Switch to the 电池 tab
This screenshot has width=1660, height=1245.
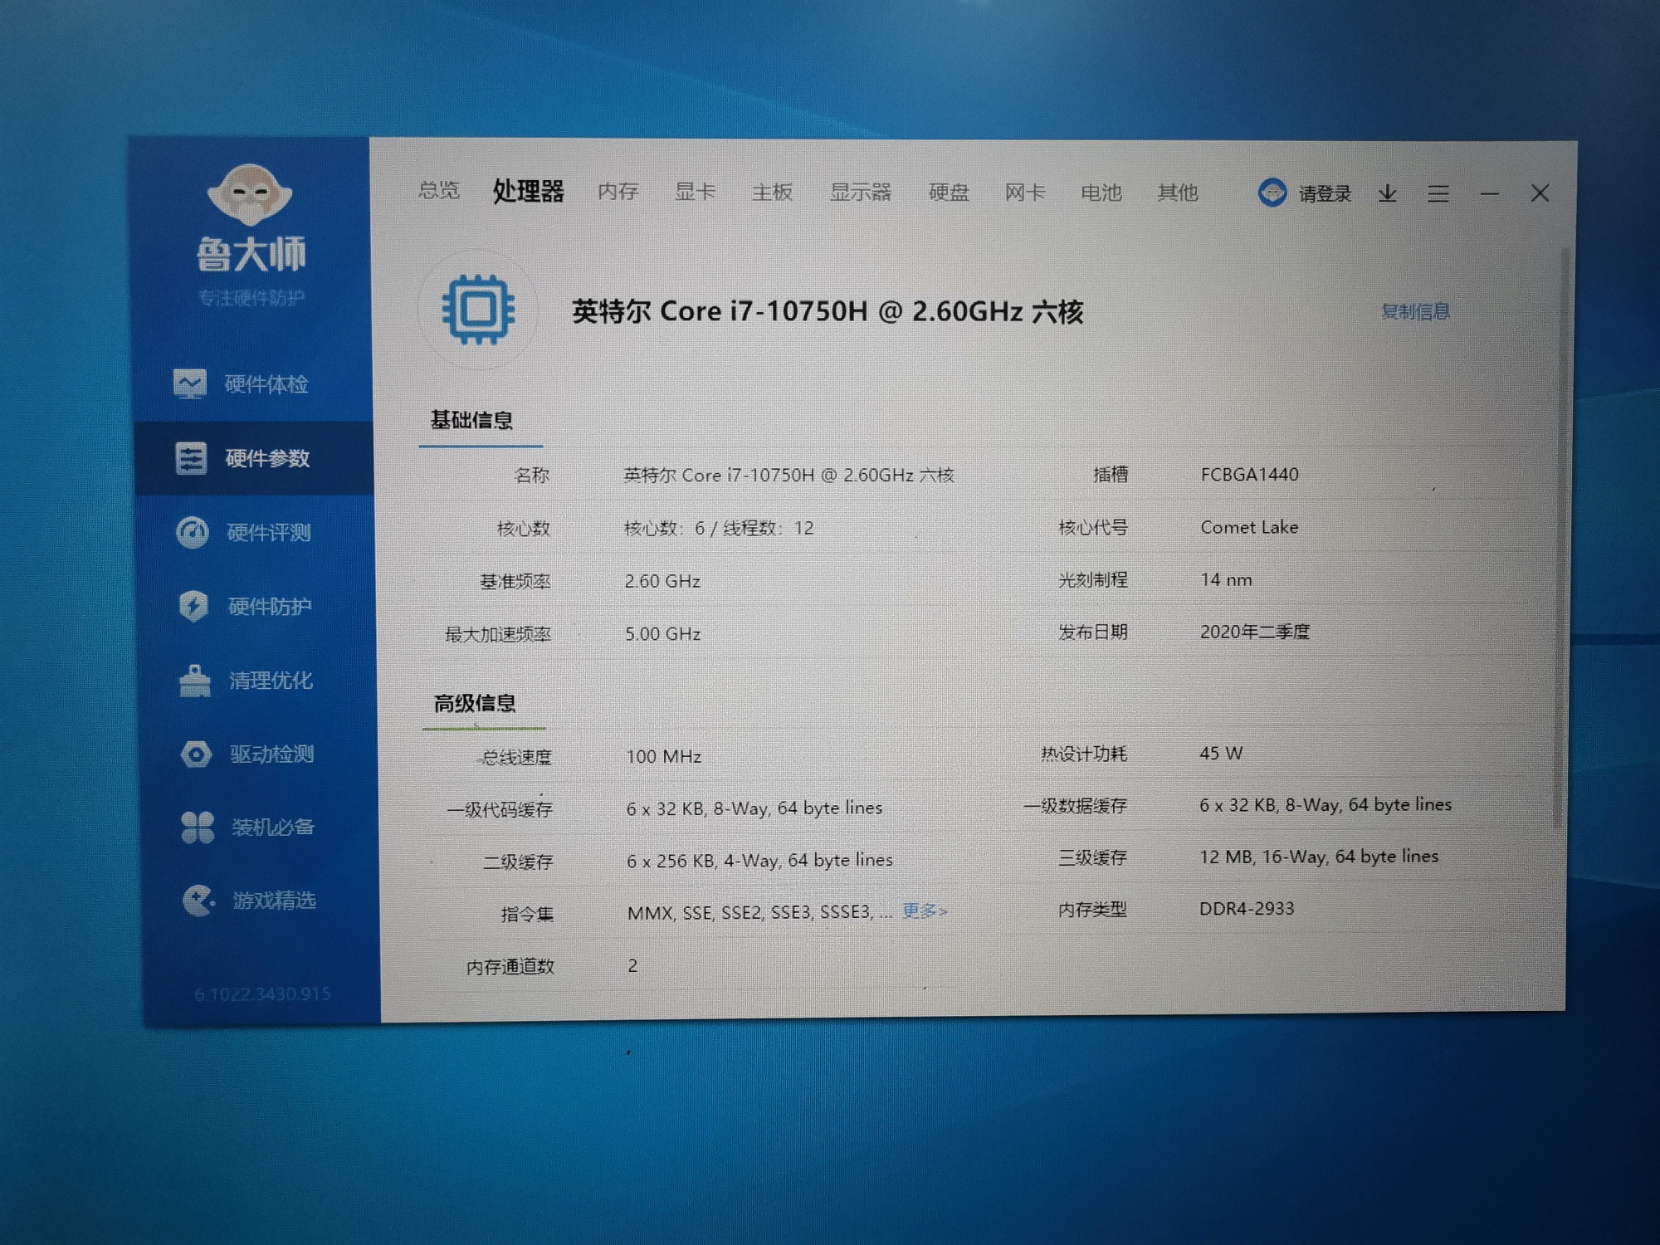1101,193
